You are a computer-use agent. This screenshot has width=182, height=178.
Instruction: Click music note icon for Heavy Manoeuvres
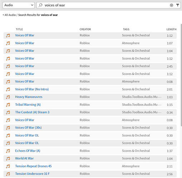(8, 97)
